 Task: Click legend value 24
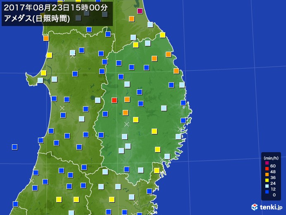point(273,183)
